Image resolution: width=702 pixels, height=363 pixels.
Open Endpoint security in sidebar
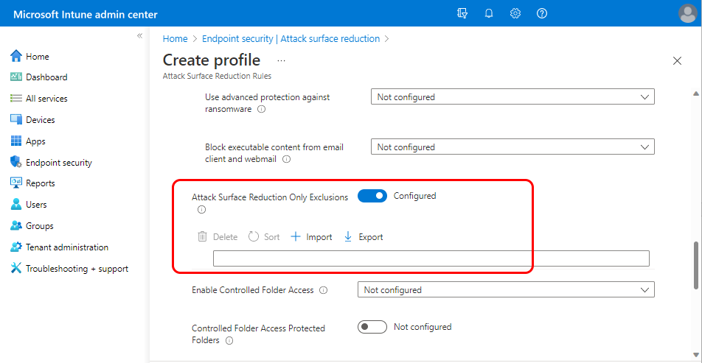pyautogui.click(x=58, y=163)
